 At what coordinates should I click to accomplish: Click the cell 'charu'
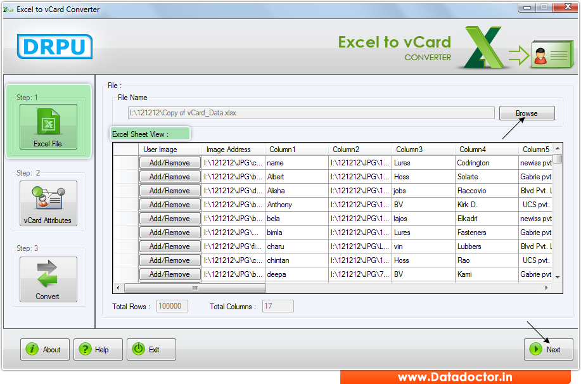coord(297,246)
